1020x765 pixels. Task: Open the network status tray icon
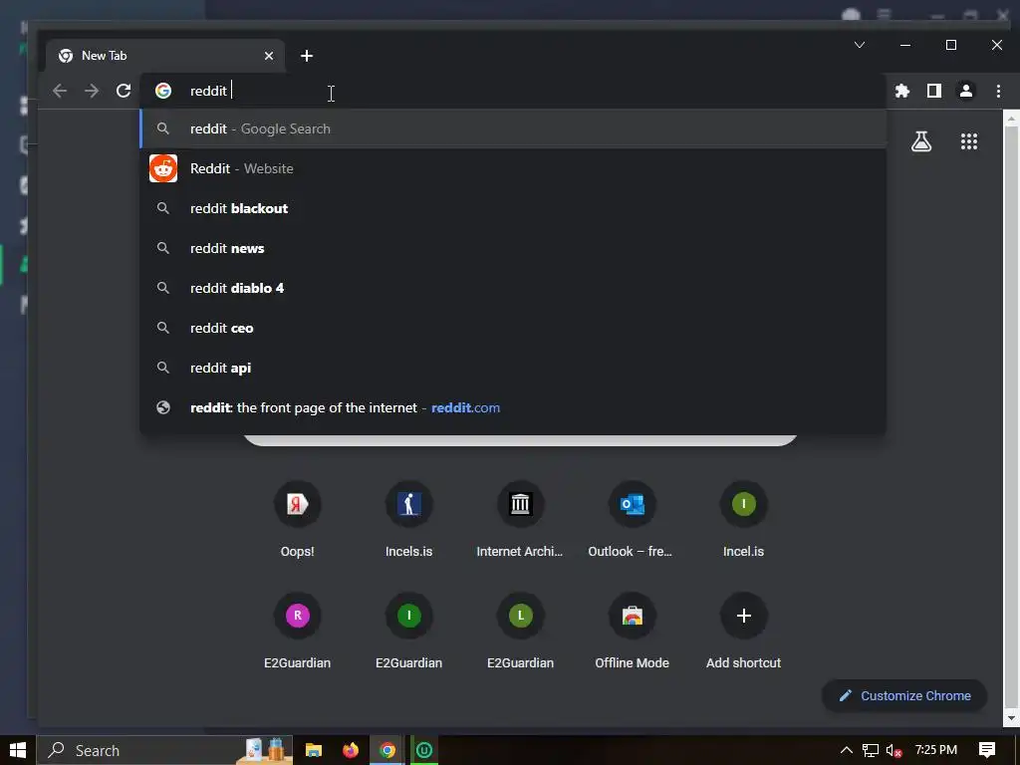point(871,751)
